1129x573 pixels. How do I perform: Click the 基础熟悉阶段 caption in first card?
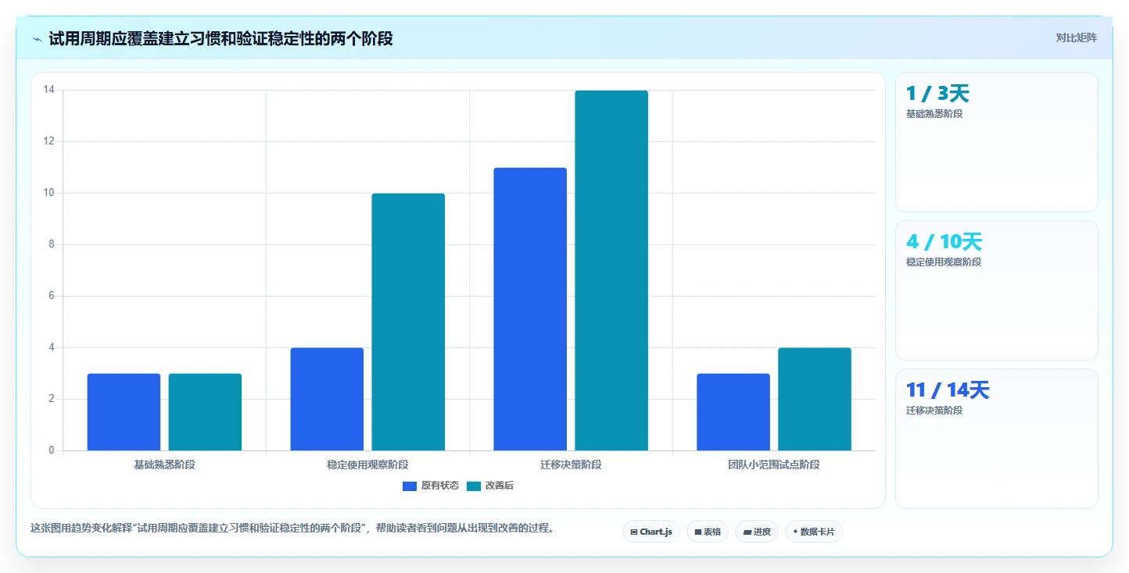coord(934,114)
